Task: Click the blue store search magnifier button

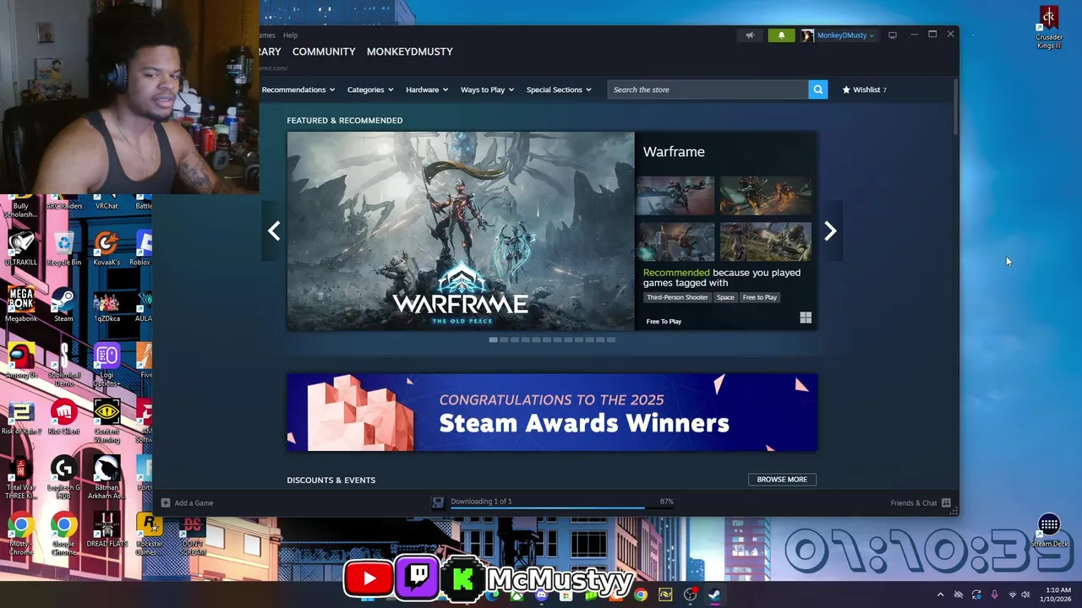Action: pyautogui.click(x=817, y=90)
